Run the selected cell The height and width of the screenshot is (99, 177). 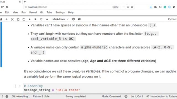(x=30, y=19)
